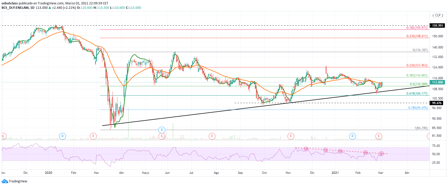Click Fibonacci label 0.786(95.475)
The height and width of the screenshot is (186, 448).
pos(418,108)
